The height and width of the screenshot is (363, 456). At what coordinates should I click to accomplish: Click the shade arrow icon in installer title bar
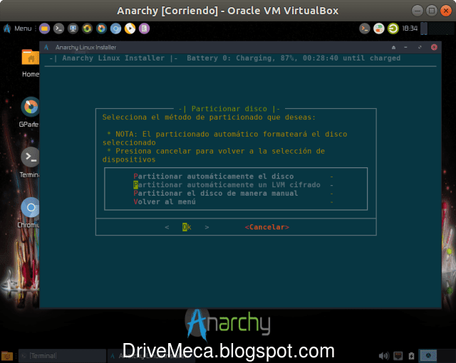click(x=393, y=48)
